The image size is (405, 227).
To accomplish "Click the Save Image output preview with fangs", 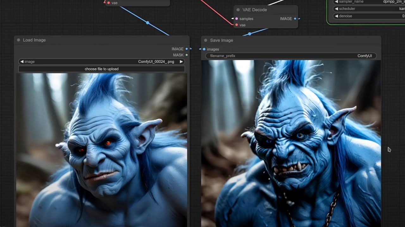I will [x=291, y=143].
